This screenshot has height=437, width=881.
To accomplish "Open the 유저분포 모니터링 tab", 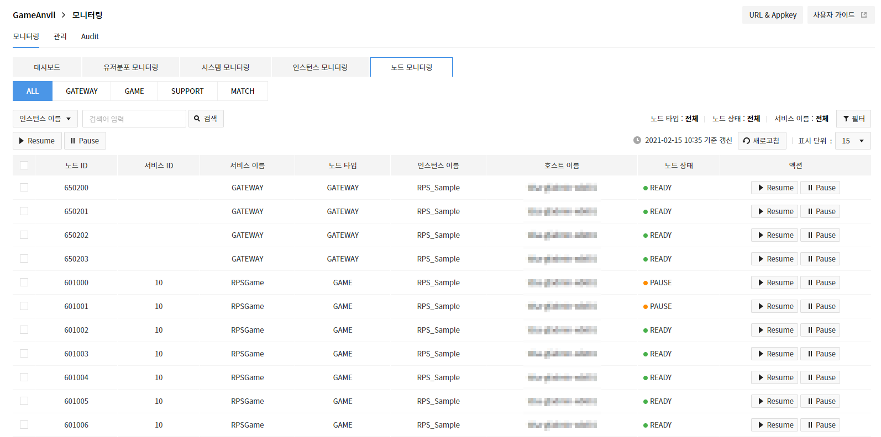I will 131,67.
